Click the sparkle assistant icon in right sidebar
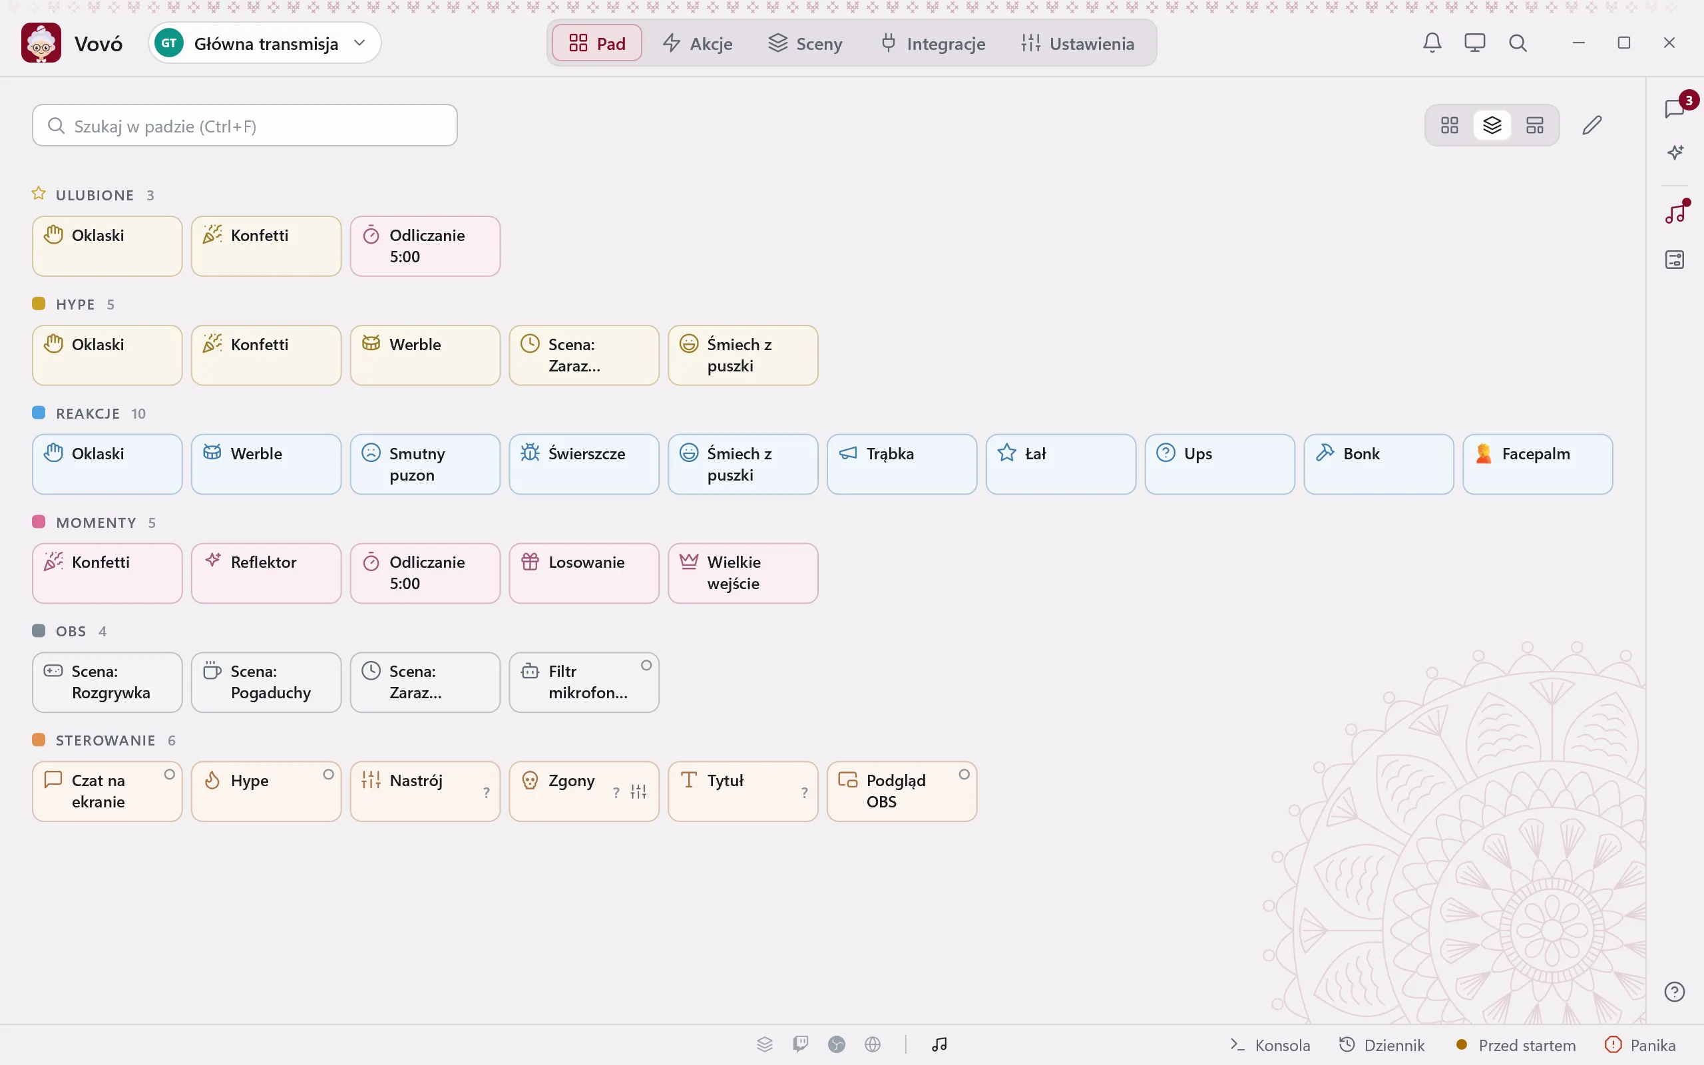 point(1675,152)
